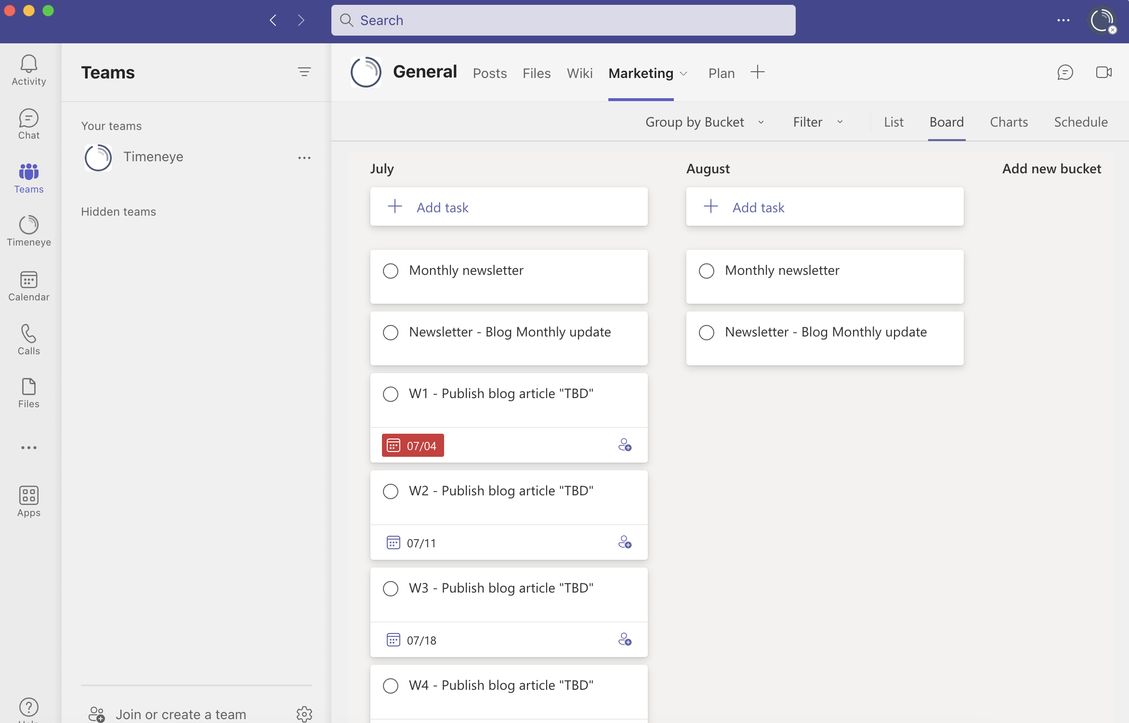Go forward with the right arrow
The width and height of the screenshot is (1129, 723).
[301, 20]
